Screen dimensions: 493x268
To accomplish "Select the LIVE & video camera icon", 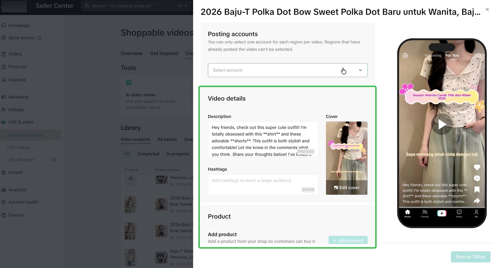I will pos(4,122).
